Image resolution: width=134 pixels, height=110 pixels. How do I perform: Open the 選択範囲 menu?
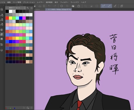coord(49,2)
